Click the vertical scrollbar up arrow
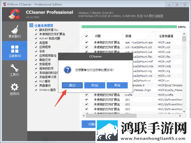Image resolution: width=191 pixels, height=143 pixels. (x=184, y=34)
